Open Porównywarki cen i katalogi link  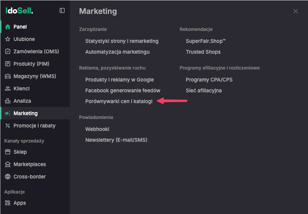click(119, 102)
